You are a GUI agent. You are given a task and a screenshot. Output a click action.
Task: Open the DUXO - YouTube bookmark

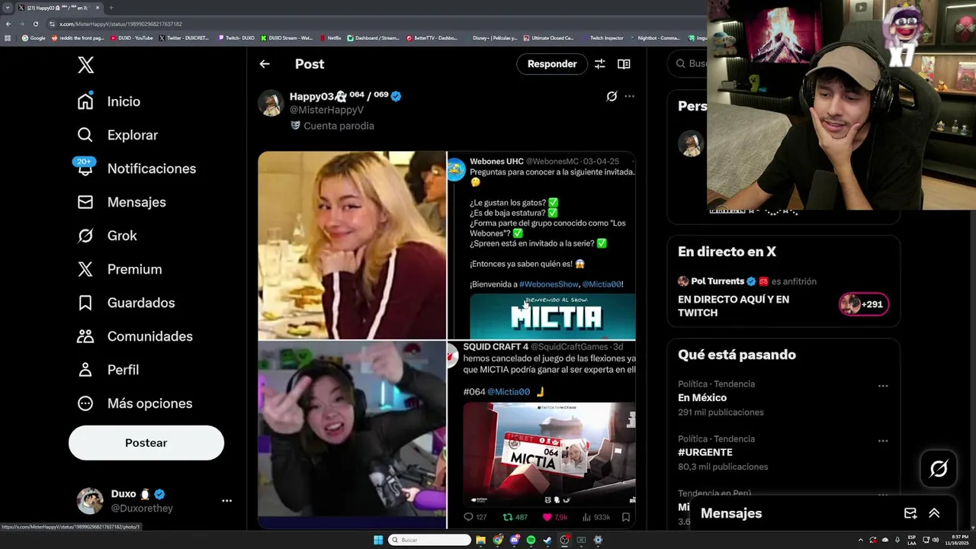(x=132, y=37)
